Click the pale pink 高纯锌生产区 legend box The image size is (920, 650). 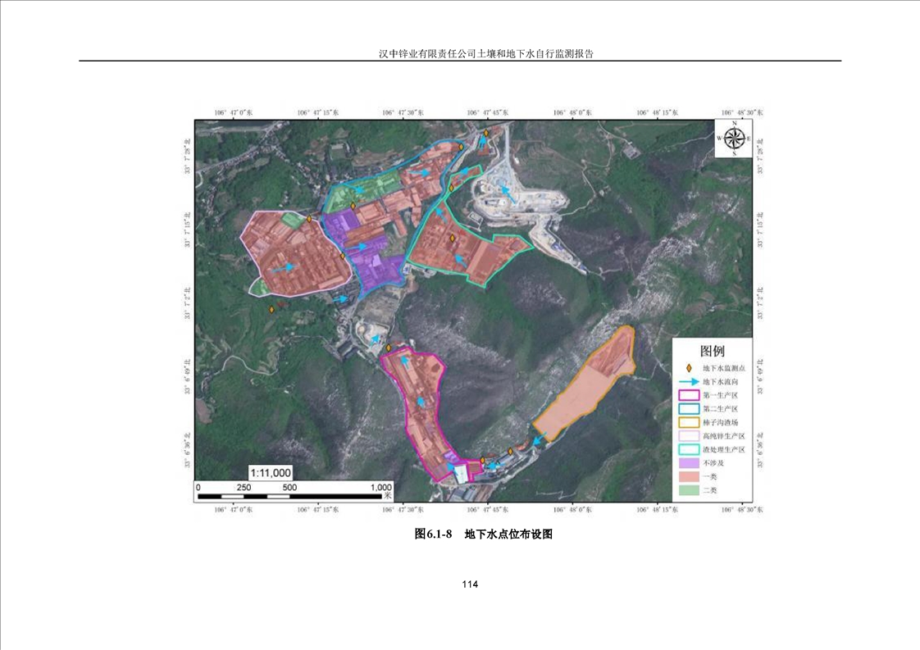[x=689, y=436]
